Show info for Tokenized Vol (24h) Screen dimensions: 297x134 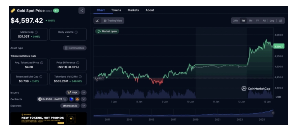(x=81, y=77)
